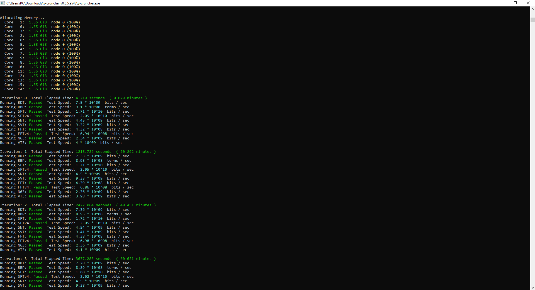Click the 'Iteration: 1' header line

[x=78, y=152]
